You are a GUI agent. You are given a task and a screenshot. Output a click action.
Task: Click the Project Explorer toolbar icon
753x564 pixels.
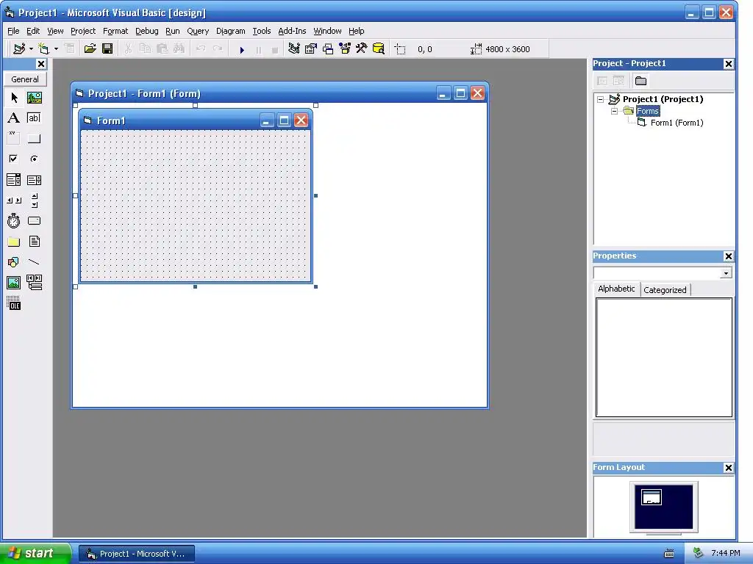click(x=294, y=49)
